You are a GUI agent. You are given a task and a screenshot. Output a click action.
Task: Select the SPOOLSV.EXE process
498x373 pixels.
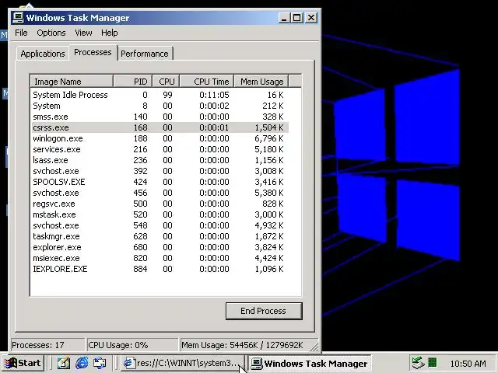pyautogui.click(x=160, y=182)
